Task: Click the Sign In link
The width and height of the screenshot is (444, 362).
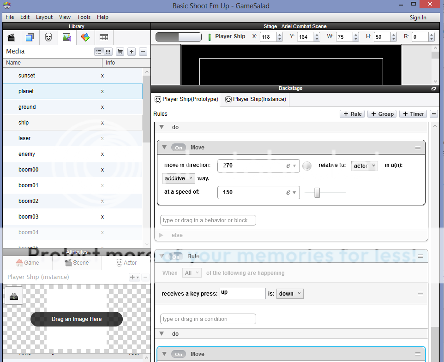Action: coord(418,18)
